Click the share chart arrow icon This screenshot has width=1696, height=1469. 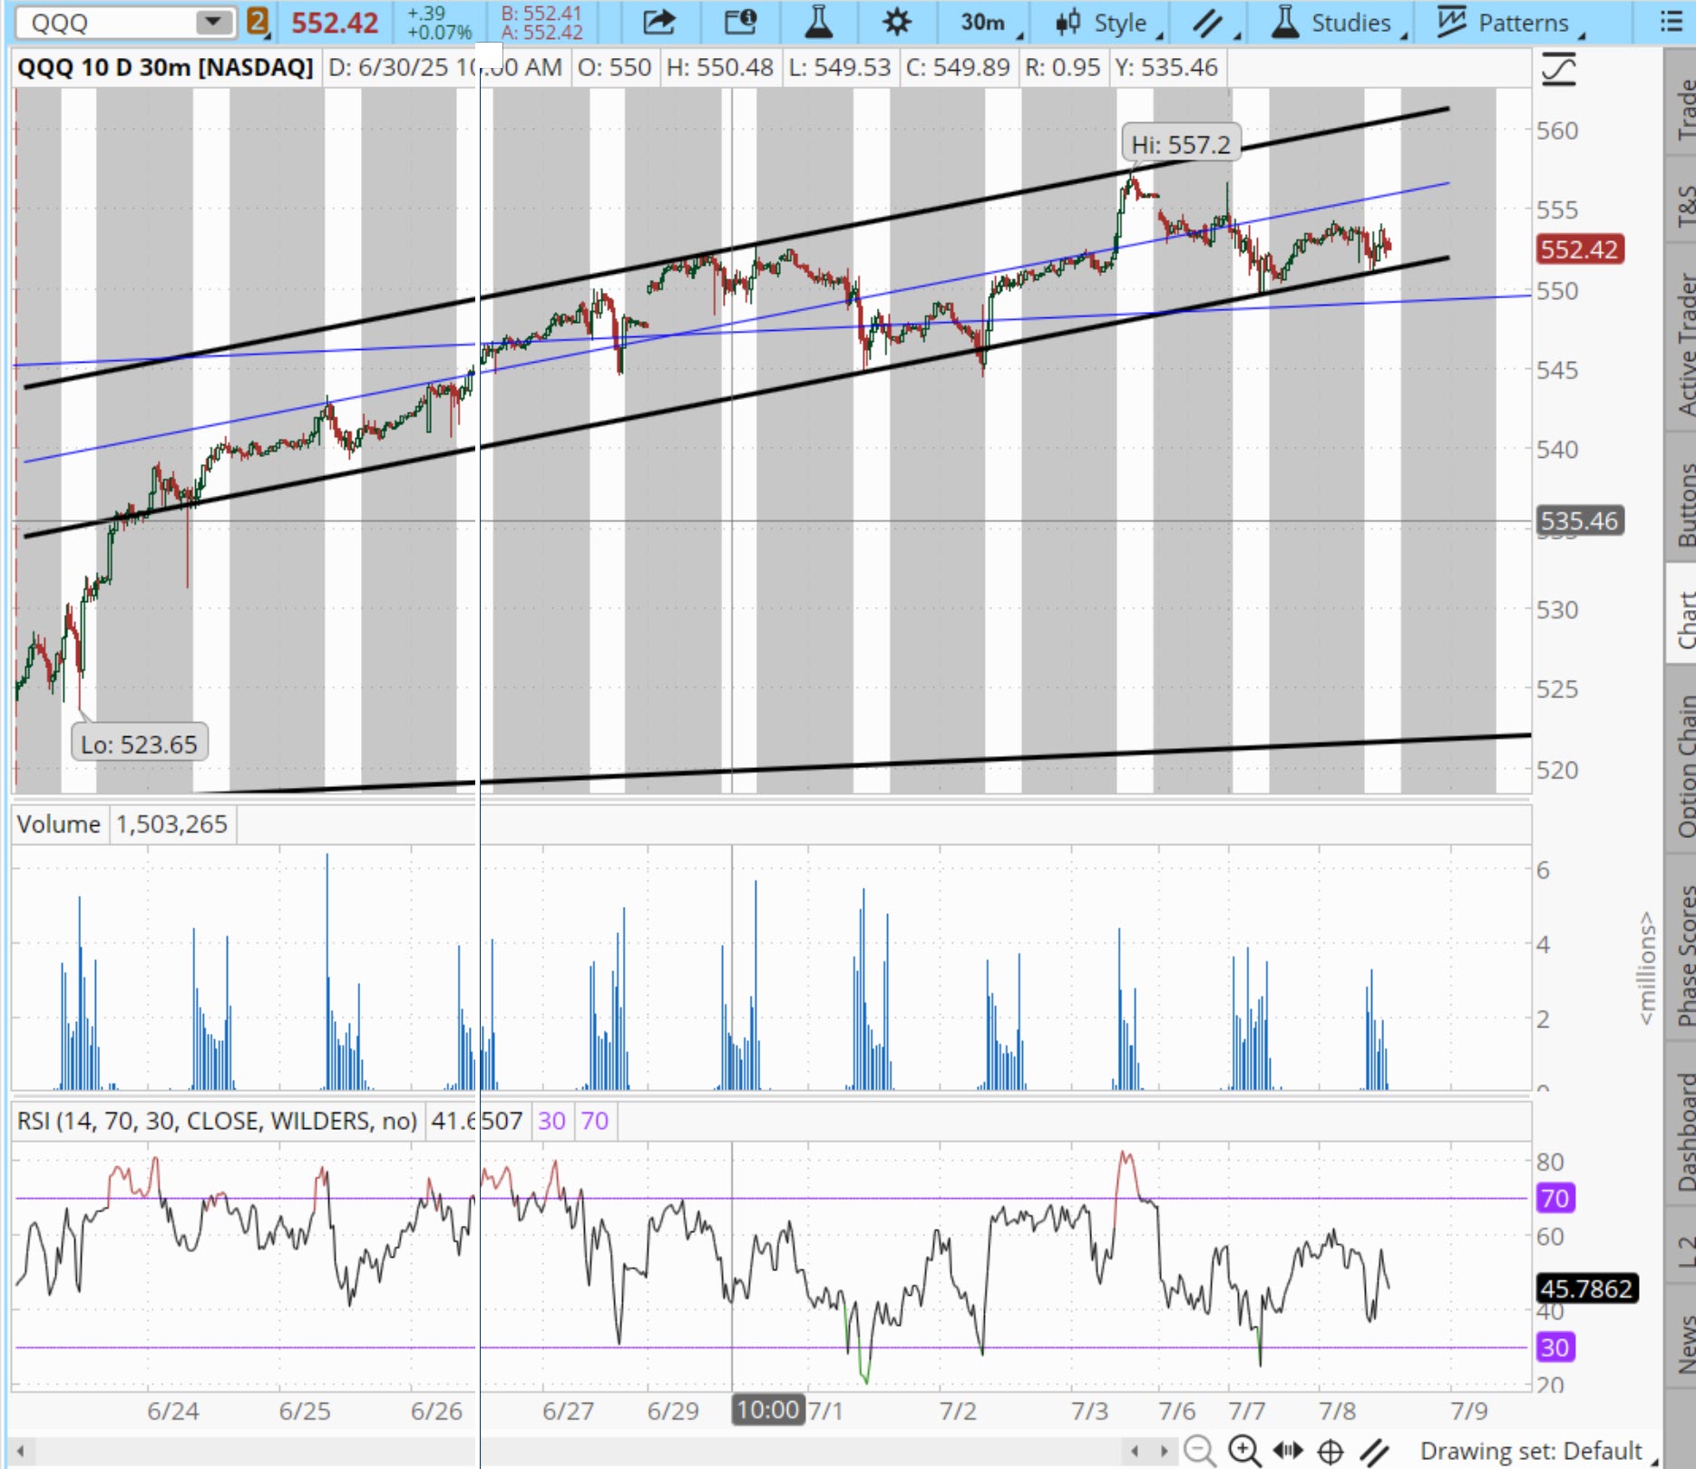point(659,22)
